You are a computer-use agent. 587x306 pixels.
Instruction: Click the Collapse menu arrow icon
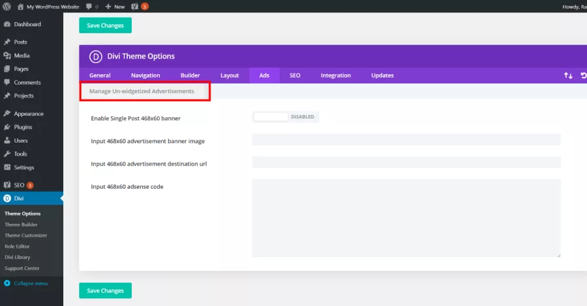(7, 283)
